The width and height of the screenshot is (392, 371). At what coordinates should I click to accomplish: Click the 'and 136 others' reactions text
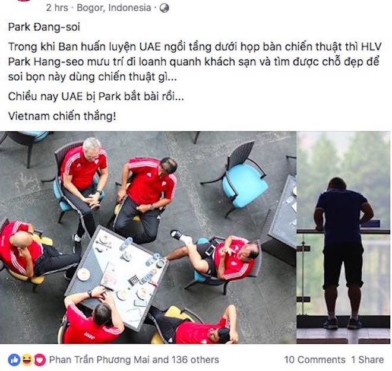(x=185, y=360)
